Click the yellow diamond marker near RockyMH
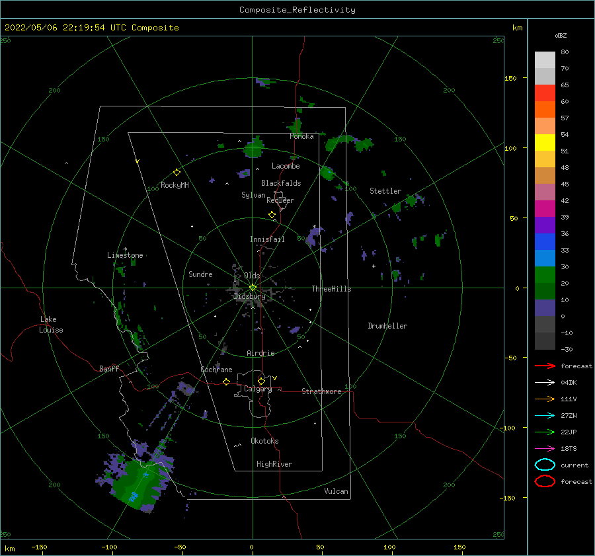This screenshot has width=595, height=556. tap(177, 173)
